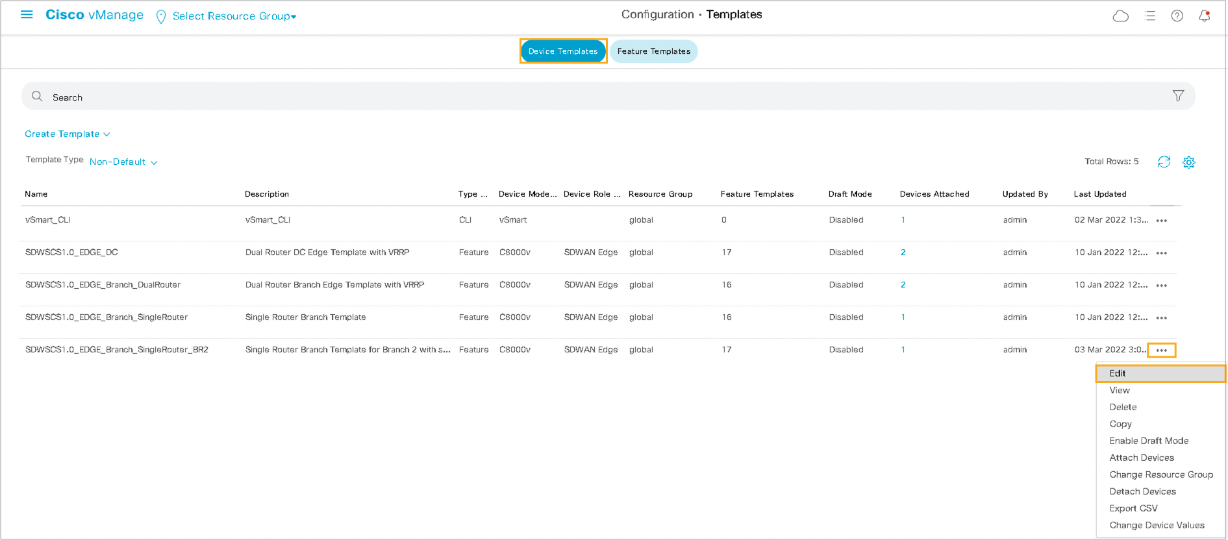Sort by Devices Attached column header
Viewport: 1228px width, 540px height.
[934, 194]
